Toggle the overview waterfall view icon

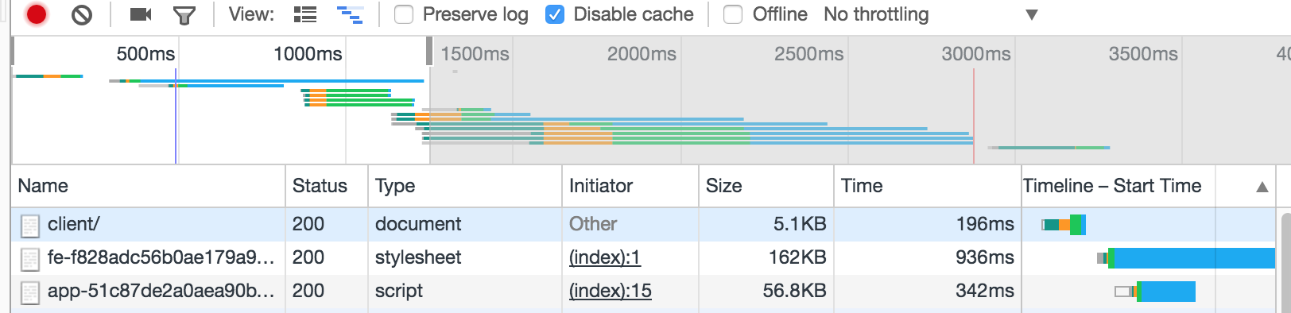(x=350, y=14)
